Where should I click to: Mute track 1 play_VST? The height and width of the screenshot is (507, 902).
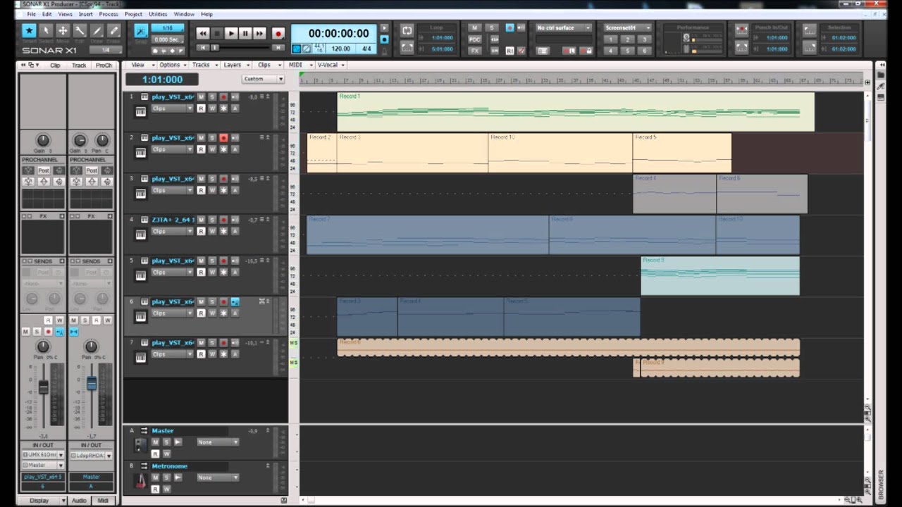pyautogui.click(x=201, y=97)
